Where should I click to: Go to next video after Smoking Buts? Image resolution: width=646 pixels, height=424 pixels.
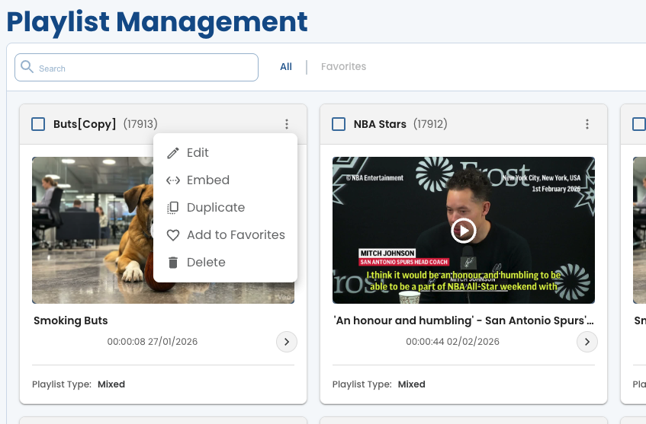coord(287,342)
